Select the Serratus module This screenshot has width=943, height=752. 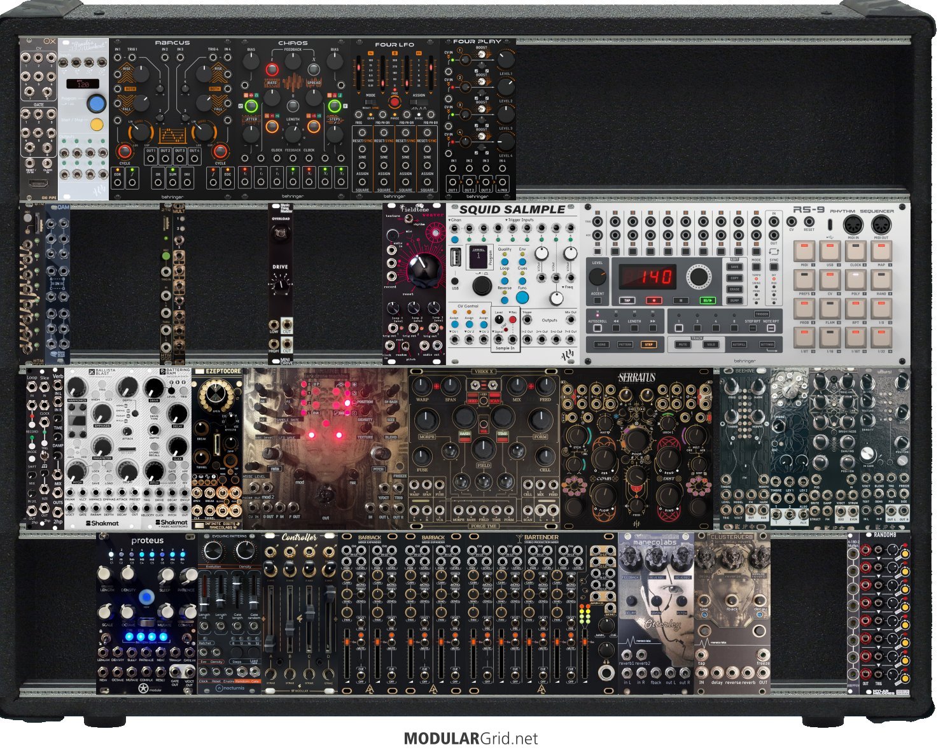(637, 449)
